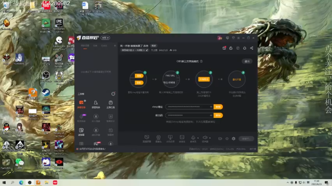Viewport: 332px width, 186px height.
Task: Click the record video icon in bottom bar
Action: tap(220, 139)
